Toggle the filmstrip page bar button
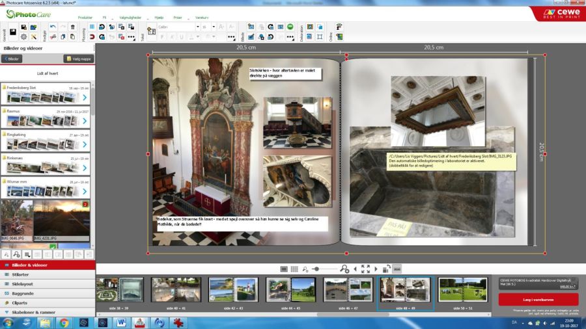The height and width of the screenshot is (329, 586). [x=397, y=269]
